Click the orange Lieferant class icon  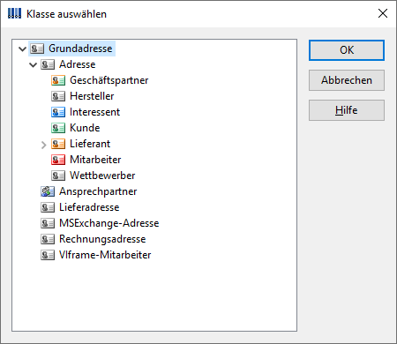click(58, 144)
